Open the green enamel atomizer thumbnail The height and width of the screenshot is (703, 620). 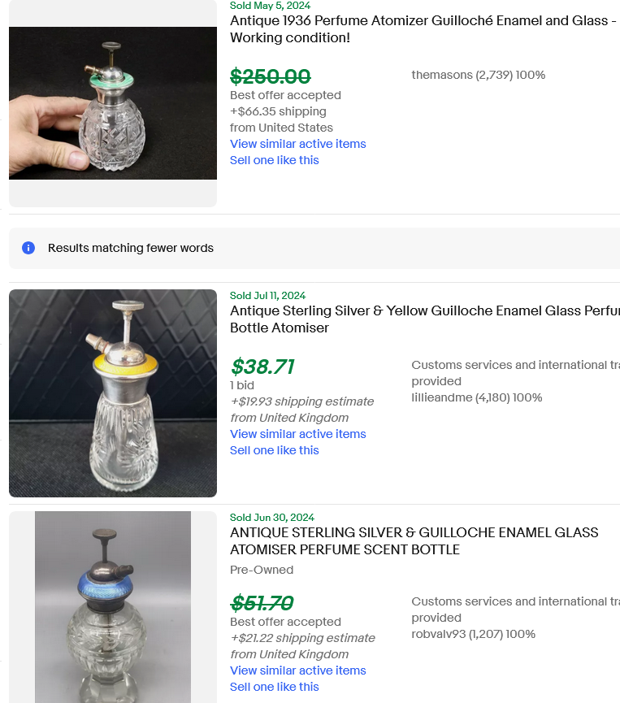[x=113, y=103]
